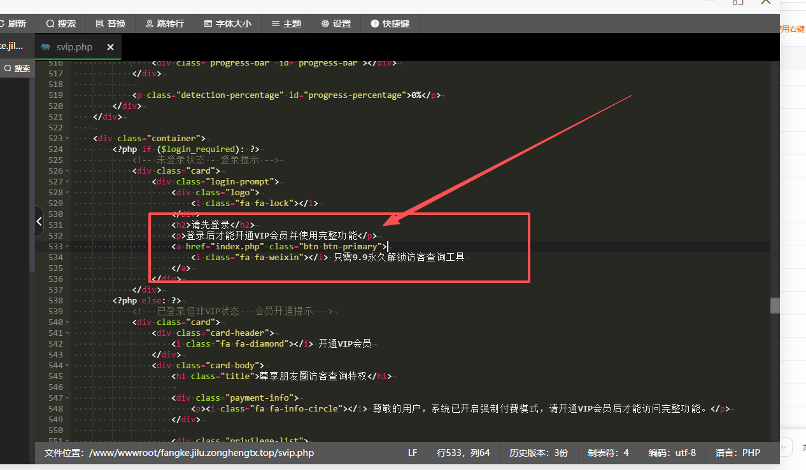Click the 语言 PHP language indicator

coord(737,452)
